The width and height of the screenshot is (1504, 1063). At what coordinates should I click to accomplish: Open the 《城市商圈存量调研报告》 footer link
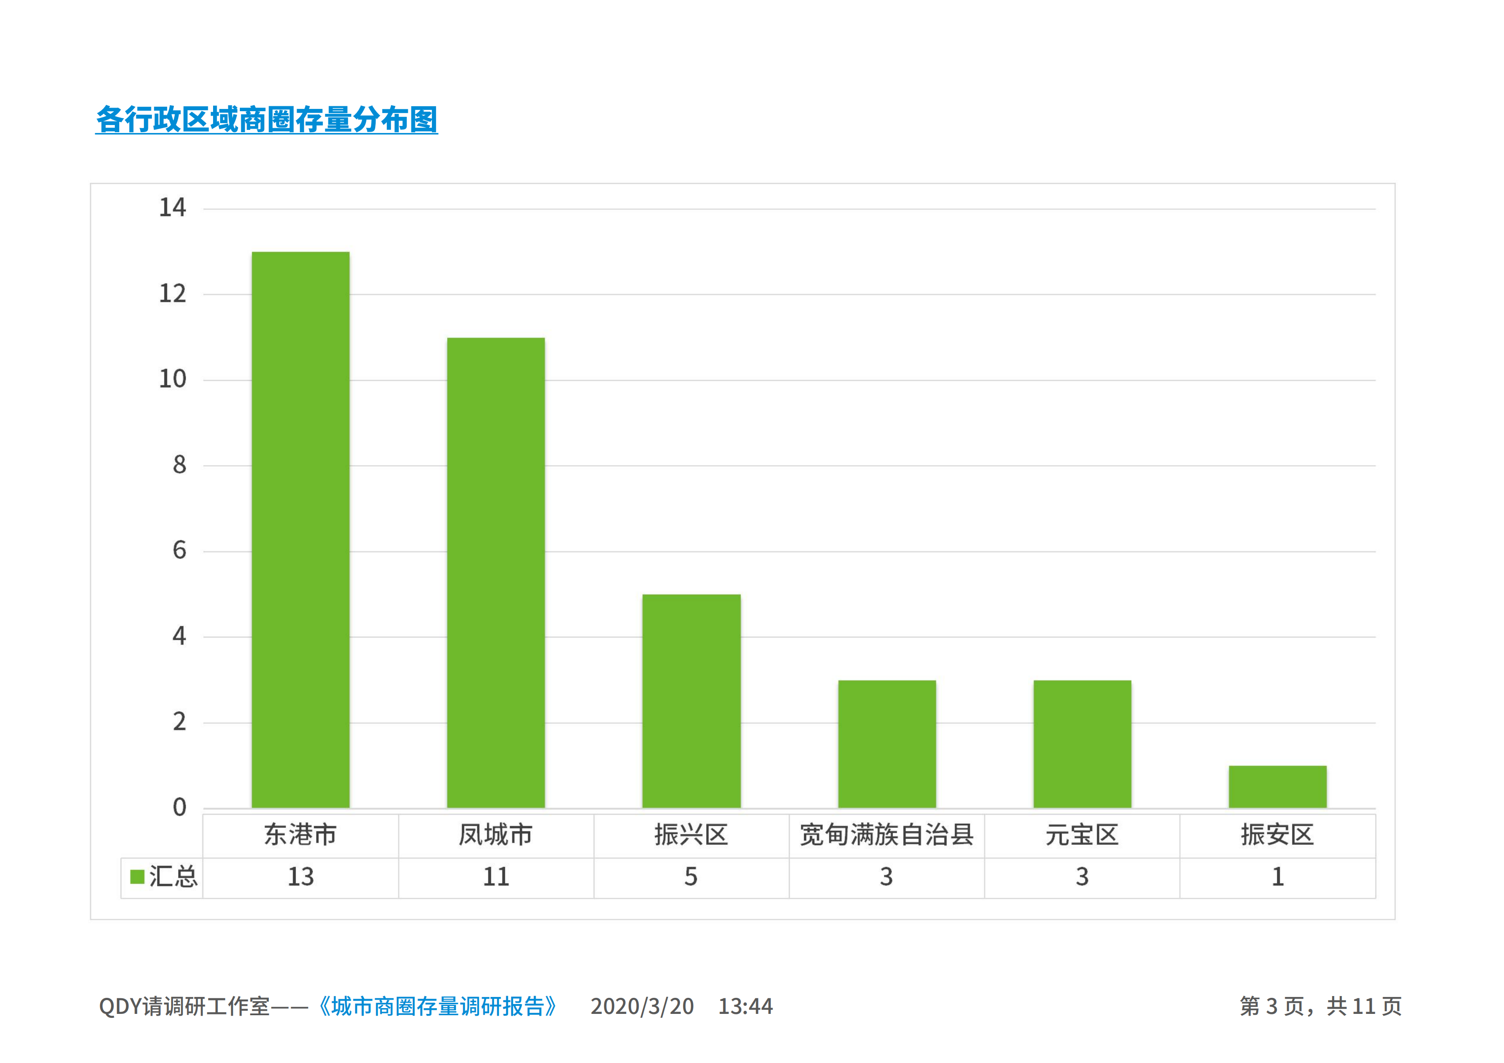437,1006
